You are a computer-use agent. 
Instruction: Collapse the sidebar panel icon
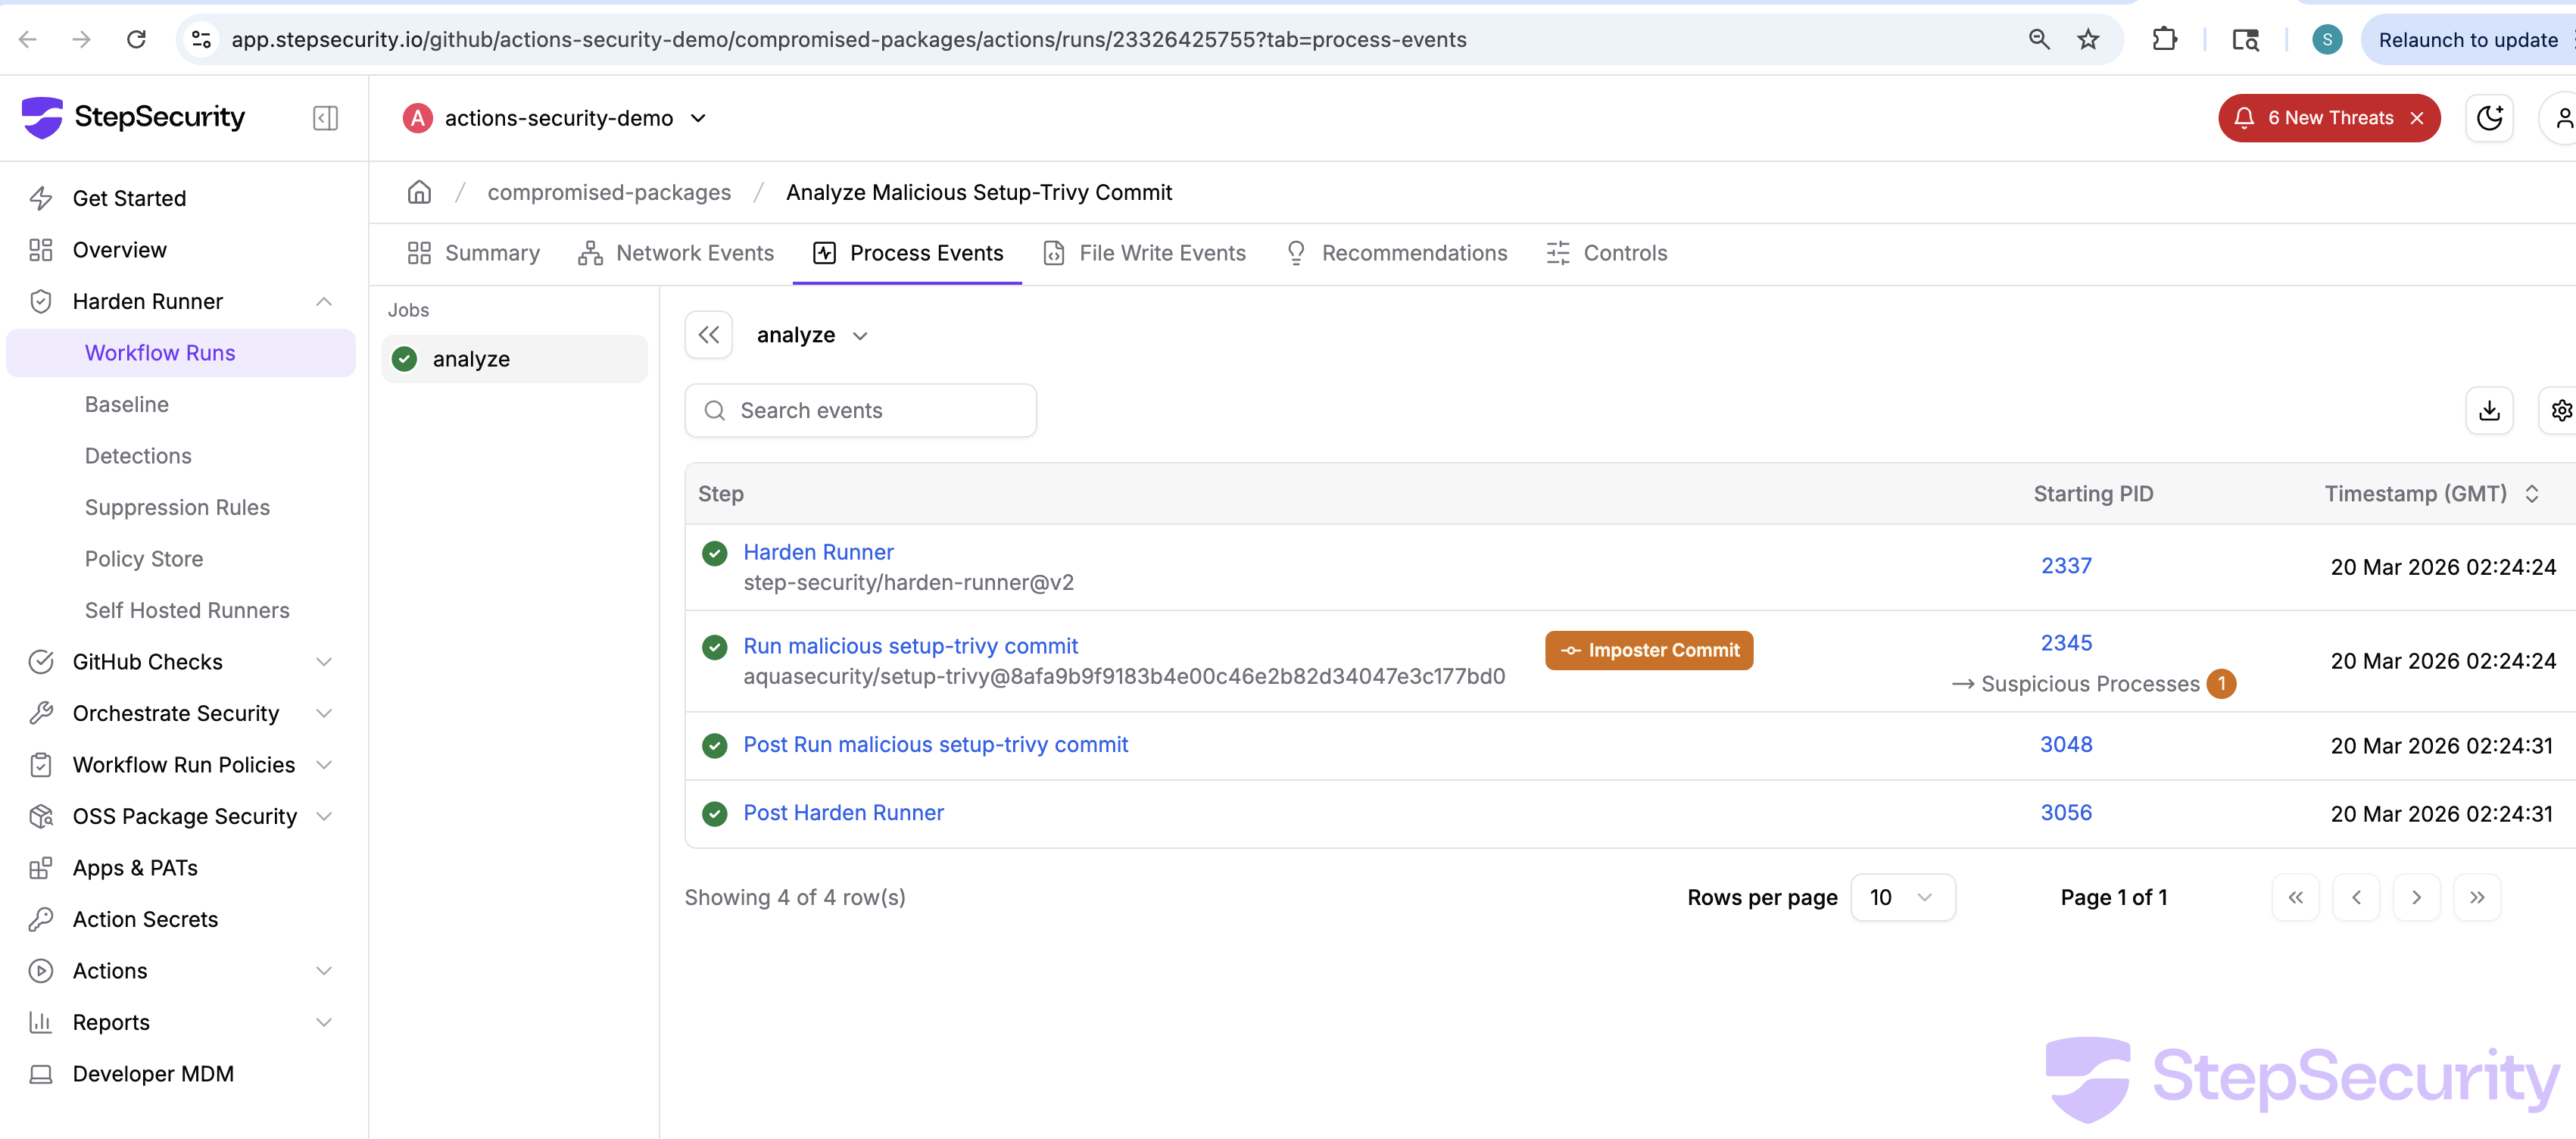325,118
